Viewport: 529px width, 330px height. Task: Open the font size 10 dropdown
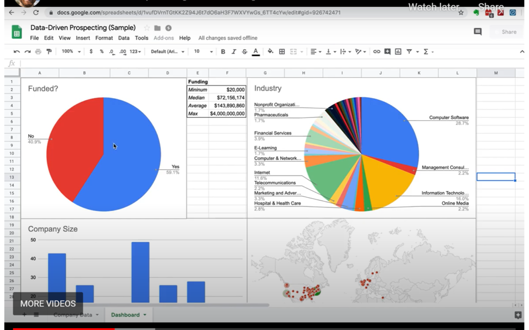(x=203, y=51)
